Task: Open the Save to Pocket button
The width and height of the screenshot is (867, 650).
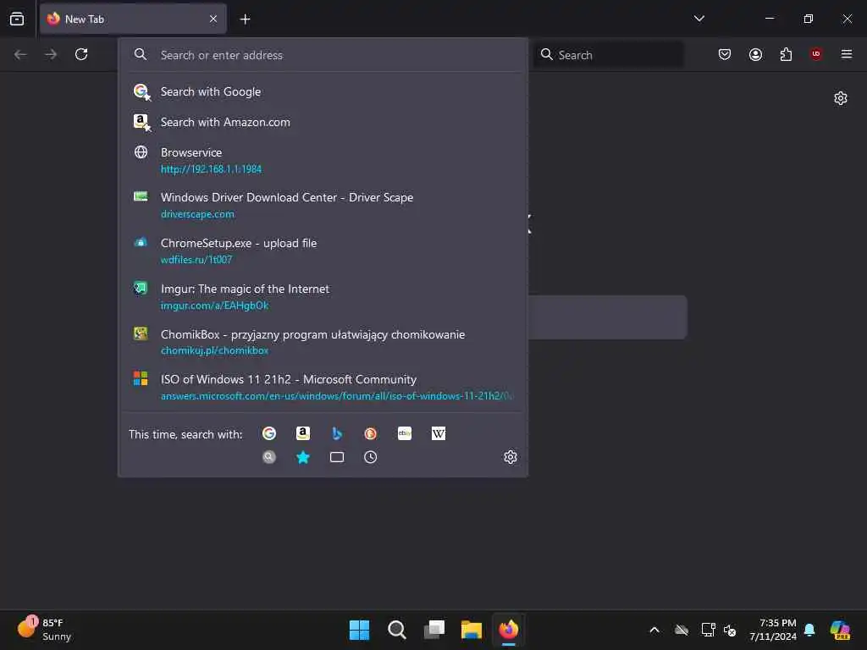Action: pyautogui.click(x=725, y=54)
